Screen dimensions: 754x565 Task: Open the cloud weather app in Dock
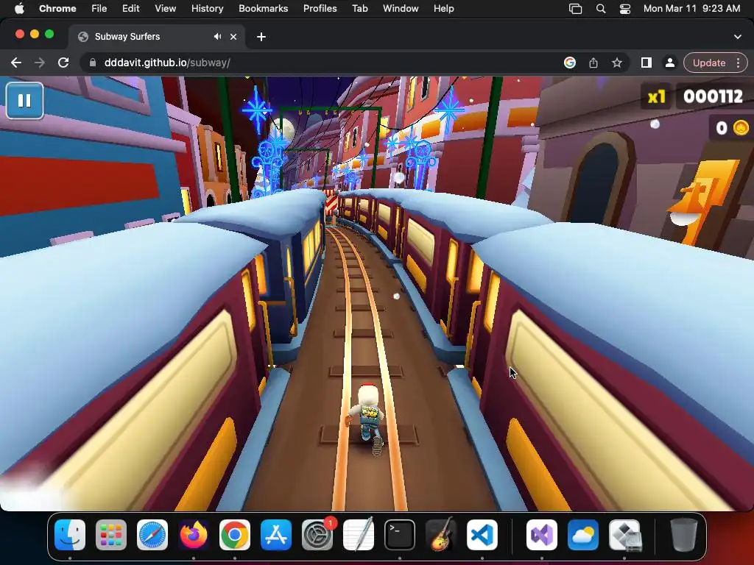pyautogui.click(x=583, y=535)
